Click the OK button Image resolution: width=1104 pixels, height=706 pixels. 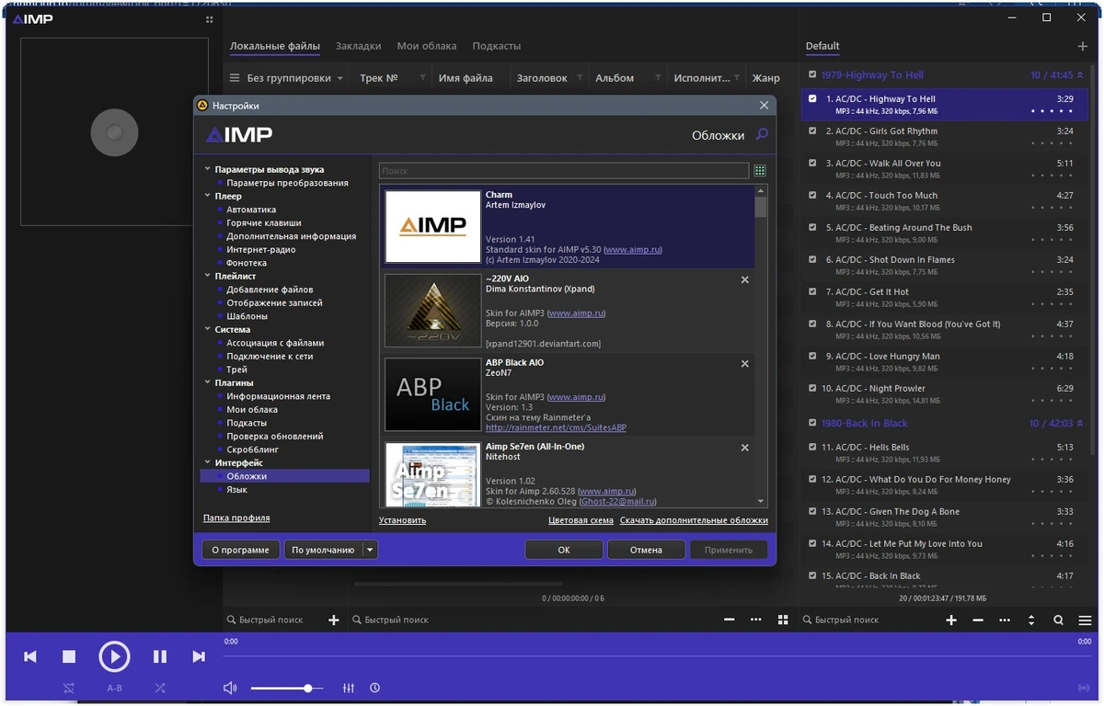click(564, 550)
